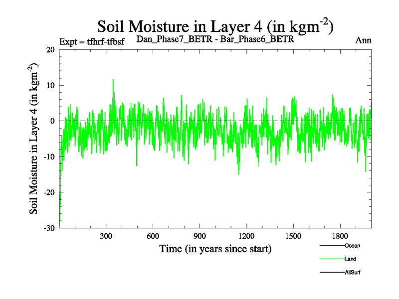Click the 'Dan_Phase7_BETR - Bar_Phase6_BETR' subtitle
Screen dimensions: 399x299
click(x=215, y=39)
